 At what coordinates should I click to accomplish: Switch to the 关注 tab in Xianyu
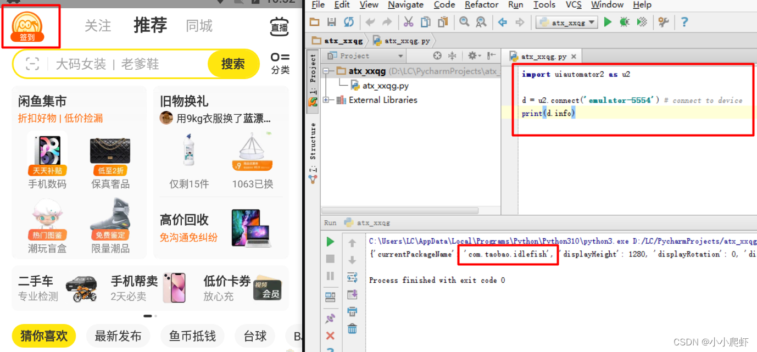click(98, 26)
